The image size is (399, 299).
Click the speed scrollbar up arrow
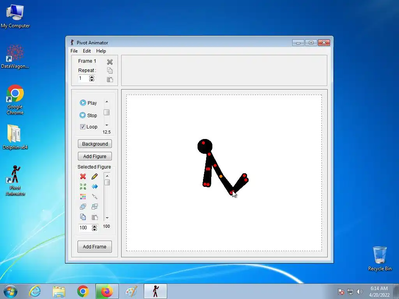tap(107, 102)
